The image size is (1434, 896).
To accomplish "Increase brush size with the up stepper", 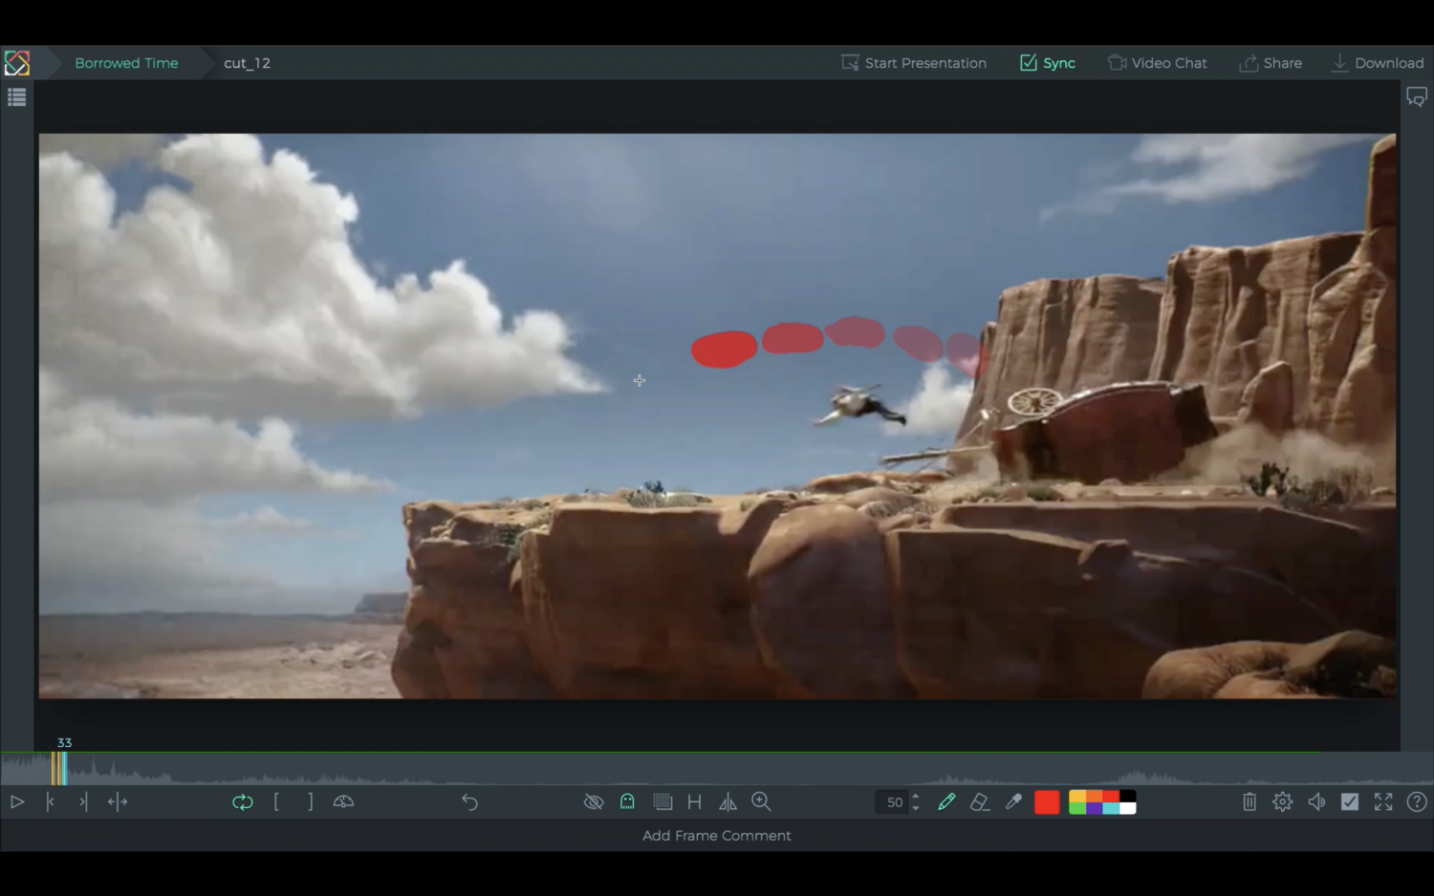I will point(915,797).
